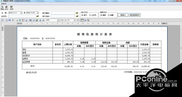The image size is (182, 97).
Task: Go to the next page arrow
Action: click(75, 20)
